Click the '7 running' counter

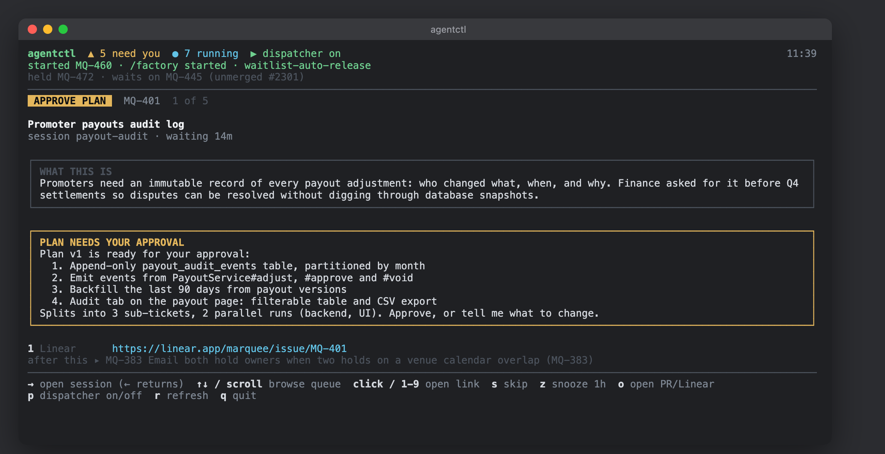[211, 53]
